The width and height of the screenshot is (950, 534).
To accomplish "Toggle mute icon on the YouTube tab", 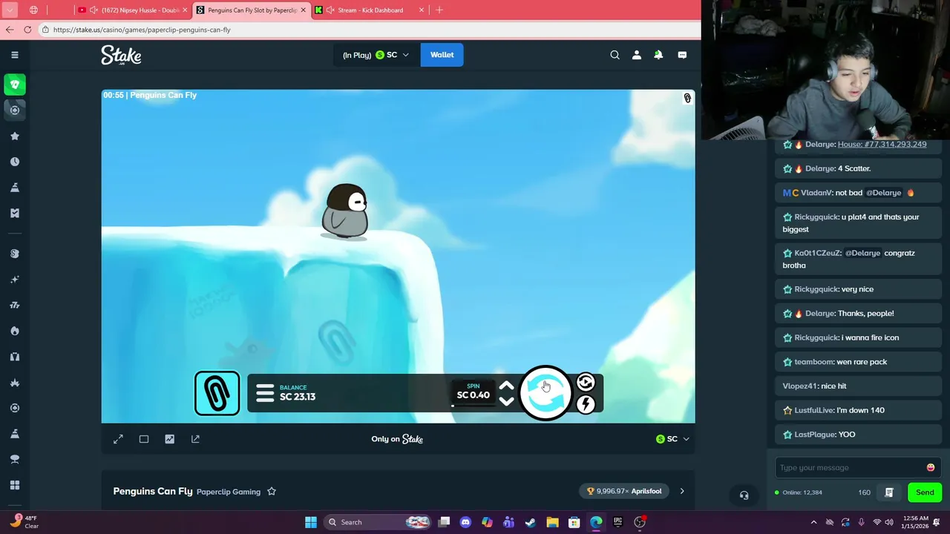I will click(94, 10).
